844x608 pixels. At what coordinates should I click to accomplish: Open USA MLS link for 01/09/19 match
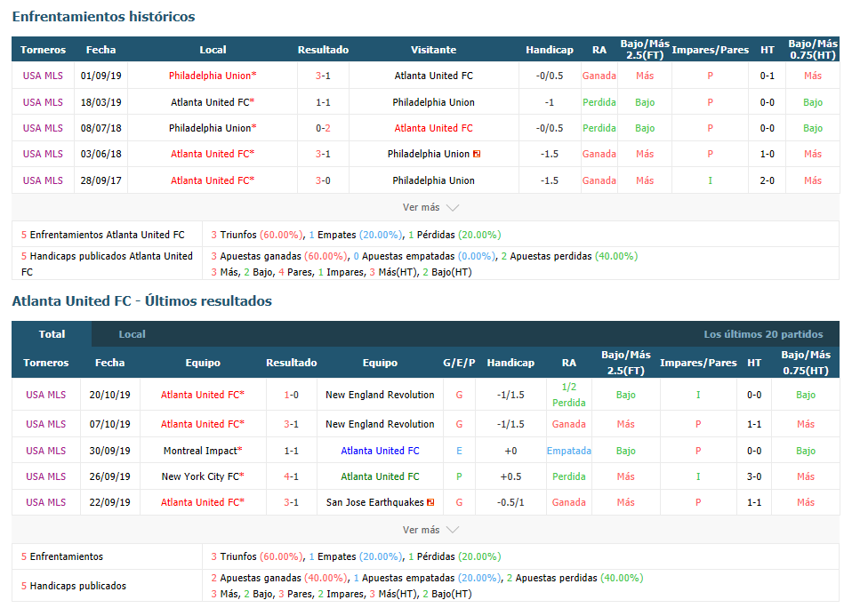pos(43,76)
